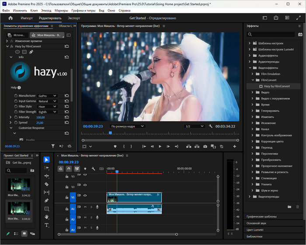306x245 pixels.
Task: Open Клип menu
Action: tap(34, 10)
